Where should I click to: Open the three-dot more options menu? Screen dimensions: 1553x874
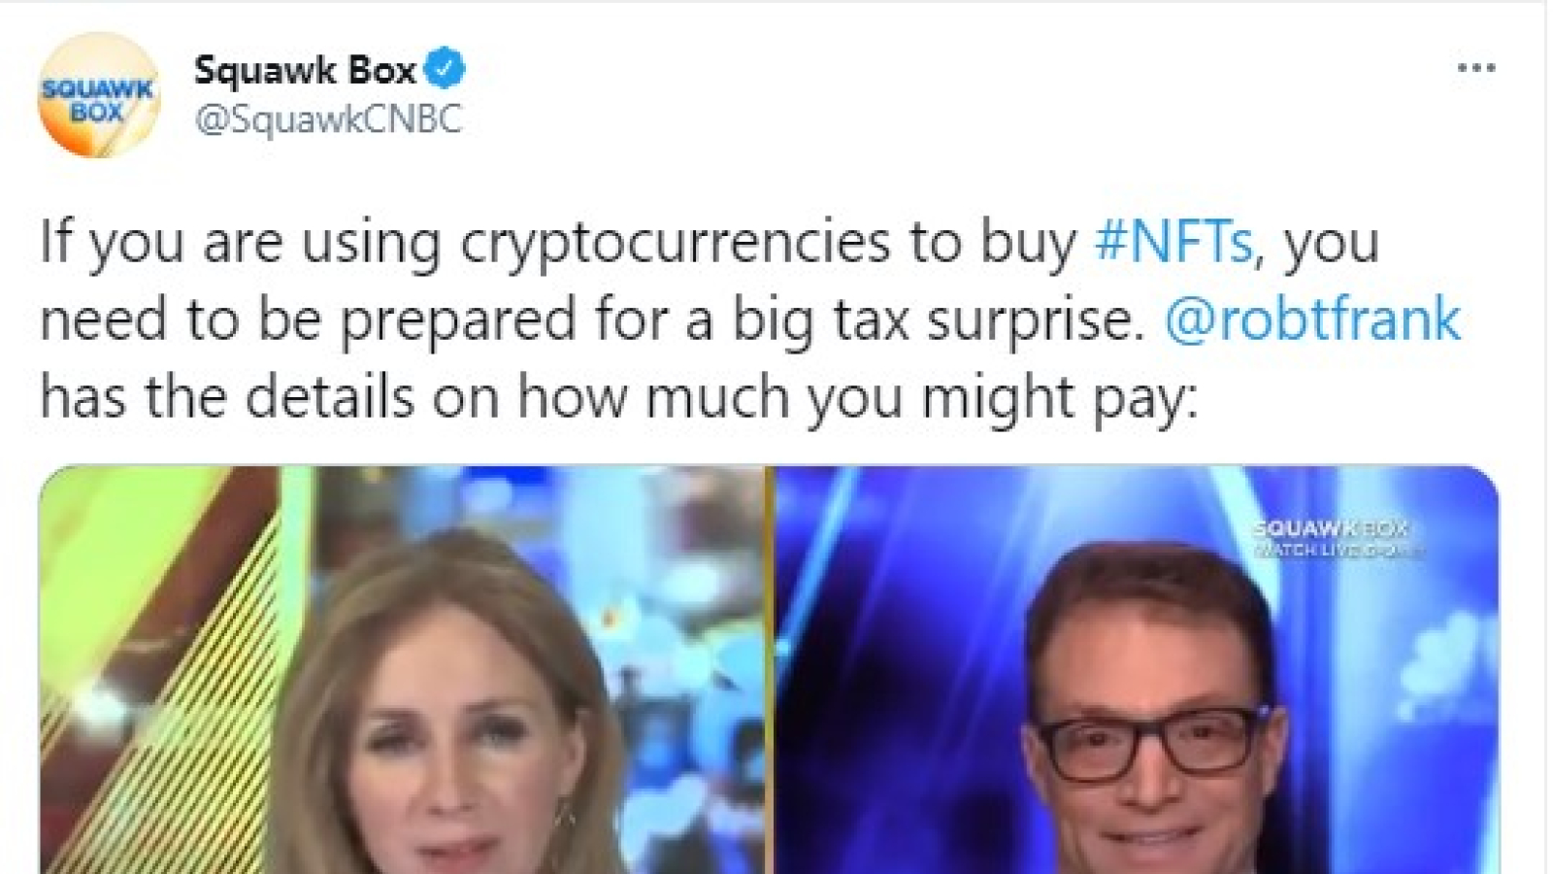(1475, 68)
